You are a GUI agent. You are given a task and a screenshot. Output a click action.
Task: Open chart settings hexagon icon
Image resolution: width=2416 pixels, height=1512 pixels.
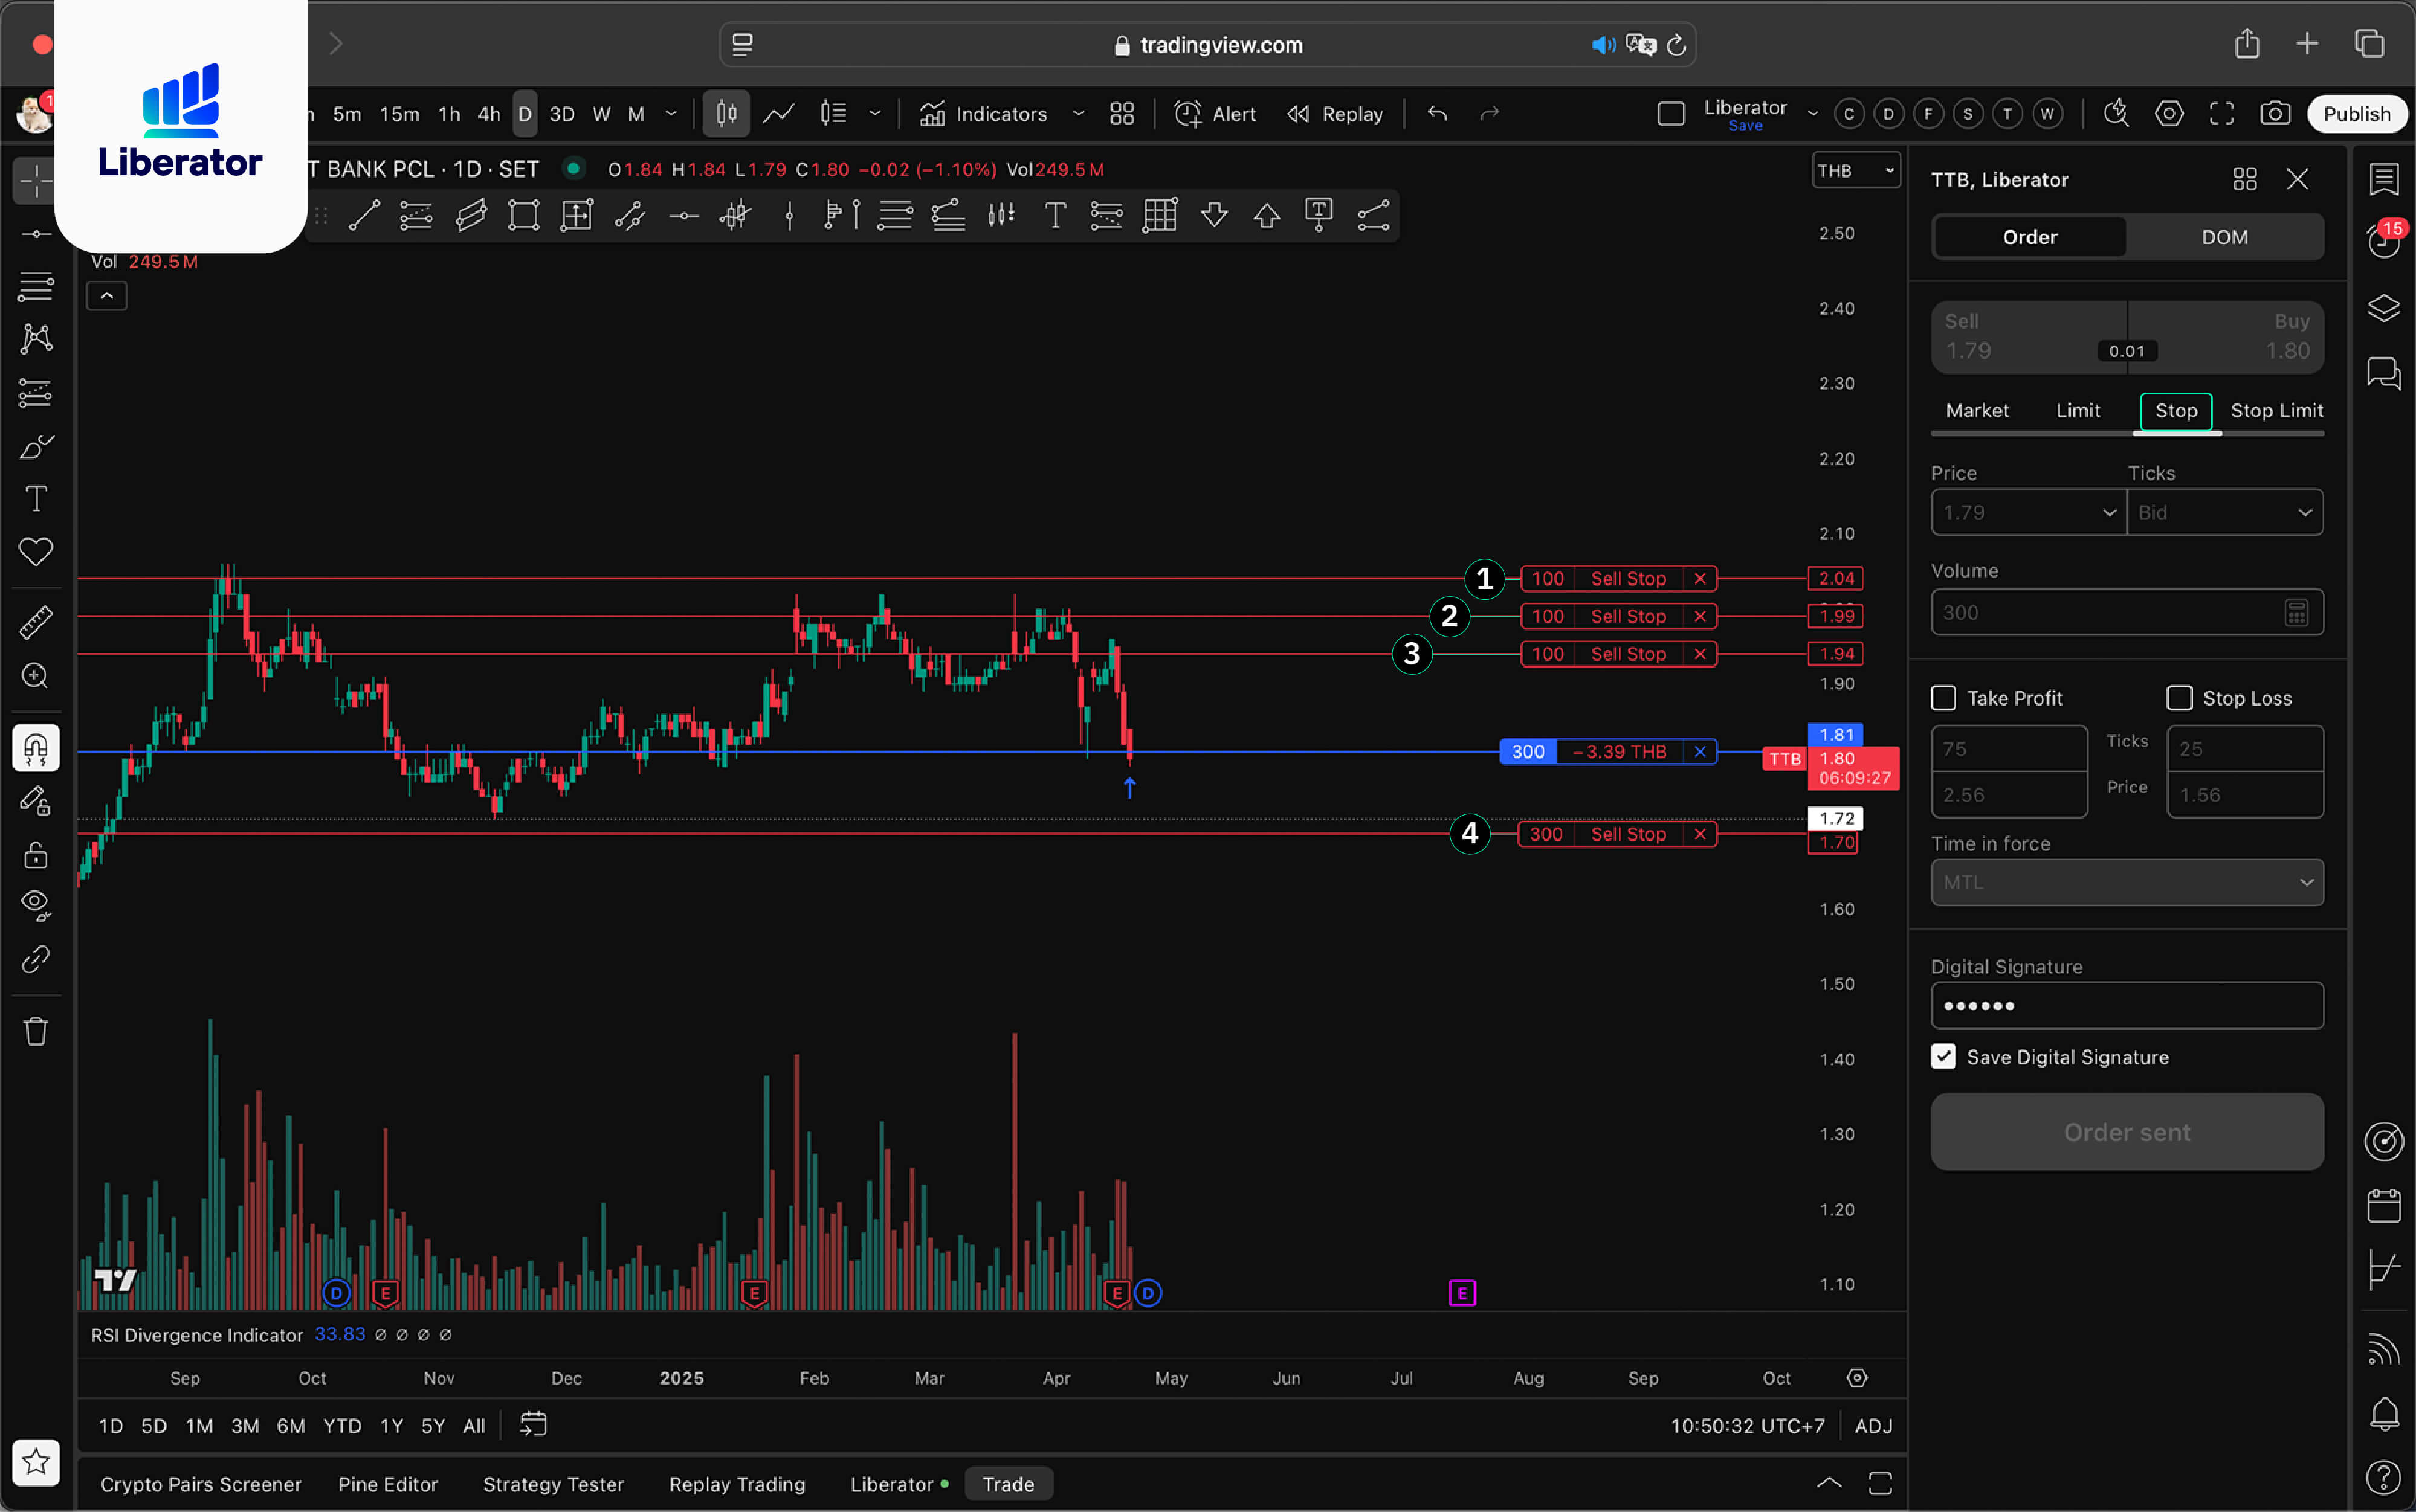(2169, 114)
